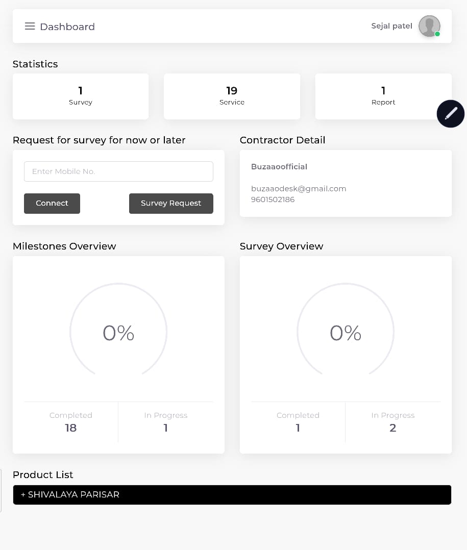Click the Buzaaoofficial contractor name
Image resolution: width=467 pixels, height=550 pixels.
[279, 167]
